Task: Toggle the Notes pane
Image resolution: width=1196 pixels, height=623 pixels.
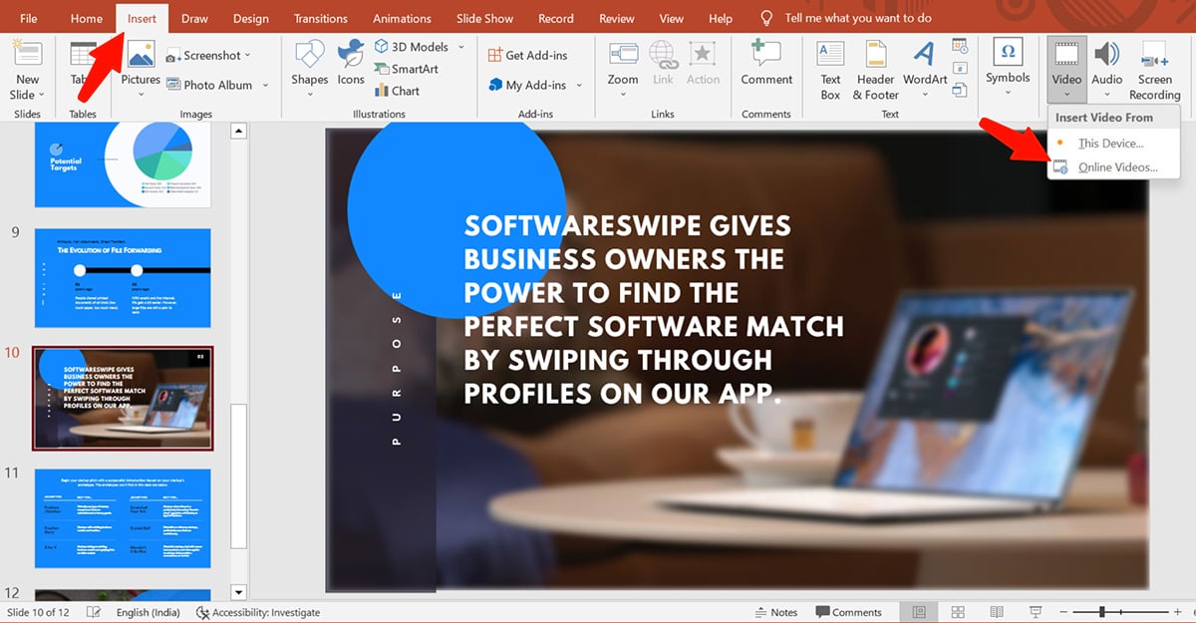Action: coord(775,612)
